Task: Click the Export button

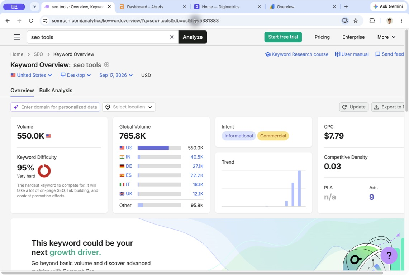Action: (388, 107)
